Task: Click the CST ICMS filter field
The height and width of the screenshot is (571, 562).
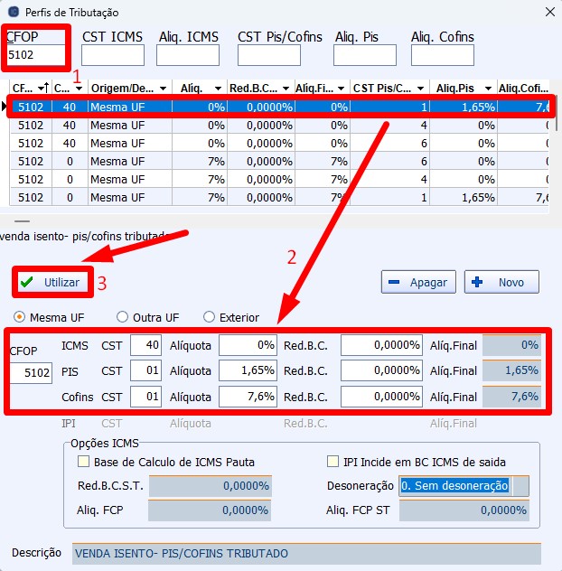Action: [x=113, y=55]
